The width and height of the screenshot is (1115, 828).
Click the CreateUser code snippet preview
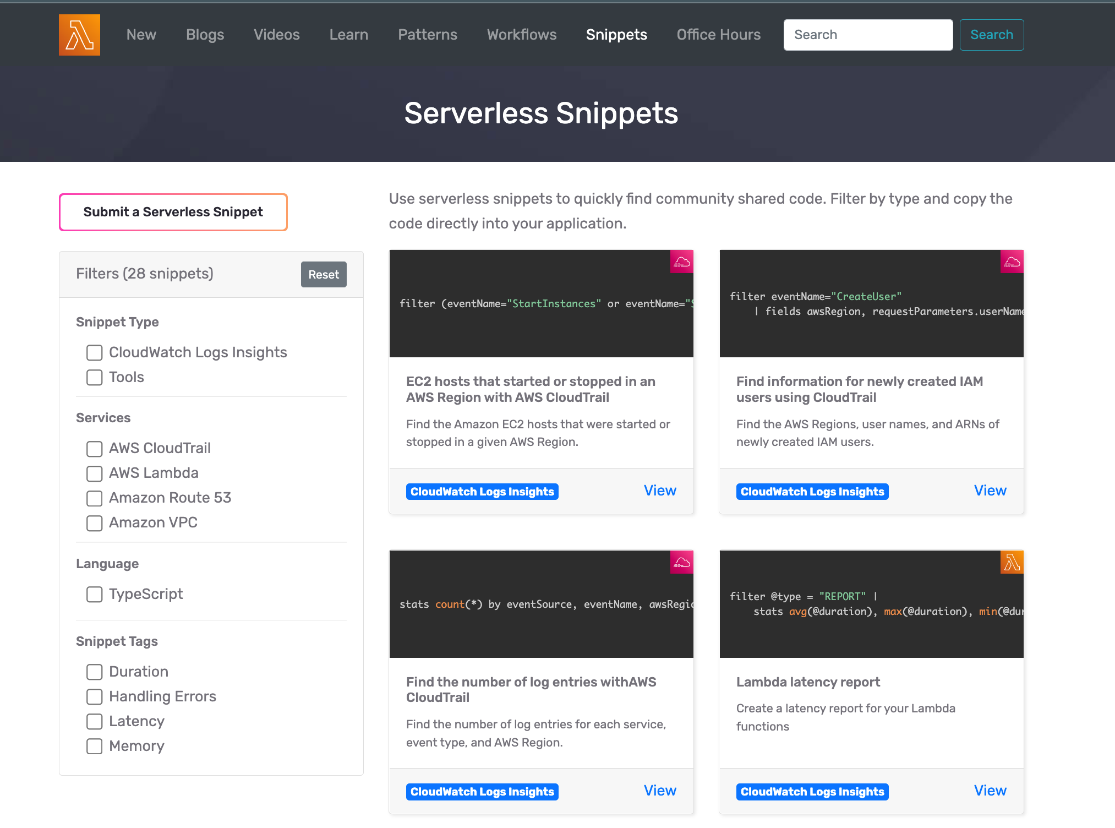(x=871, y=304)
